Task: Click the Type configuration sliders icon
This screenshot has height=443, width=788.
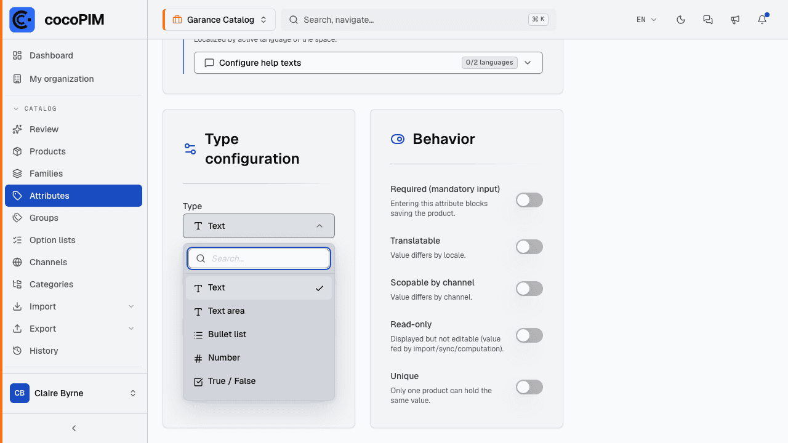Action: pyautogui.click(x=190, y=149)
